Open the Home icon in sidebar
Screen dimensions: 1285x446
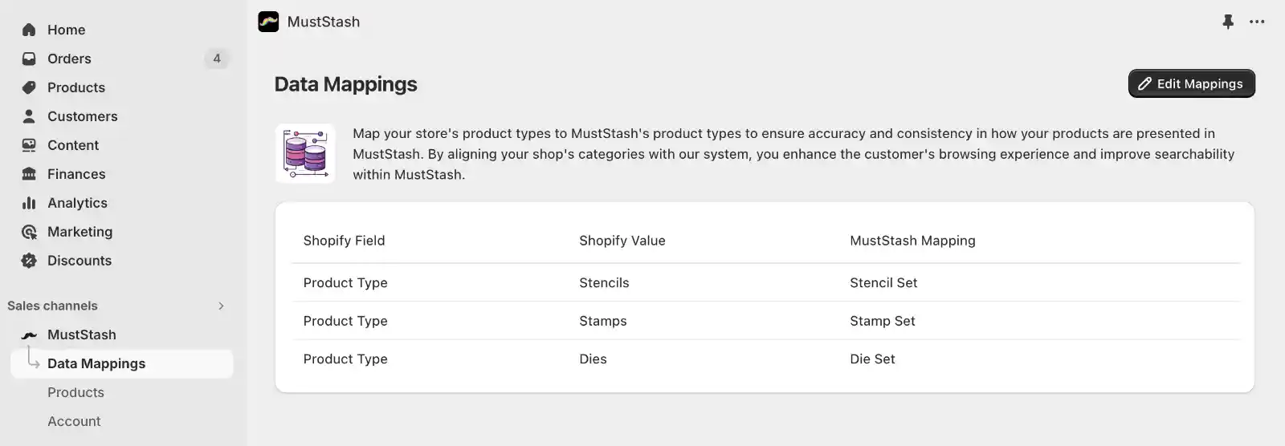pyautogui.click(x=29, y=30)
